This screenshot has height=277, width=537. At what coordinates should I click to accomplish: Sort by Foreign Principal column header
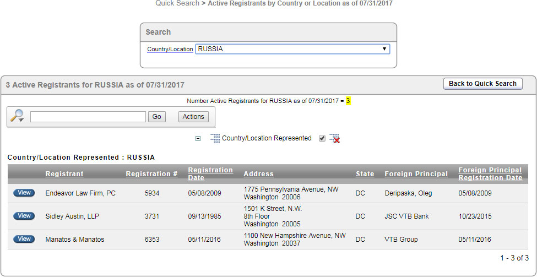coord(416,174)
